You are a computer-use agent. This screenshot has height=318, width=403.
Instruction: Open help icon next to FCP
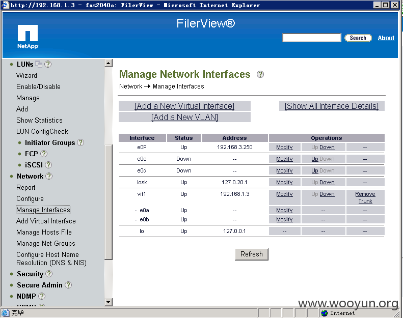point(44,154)
